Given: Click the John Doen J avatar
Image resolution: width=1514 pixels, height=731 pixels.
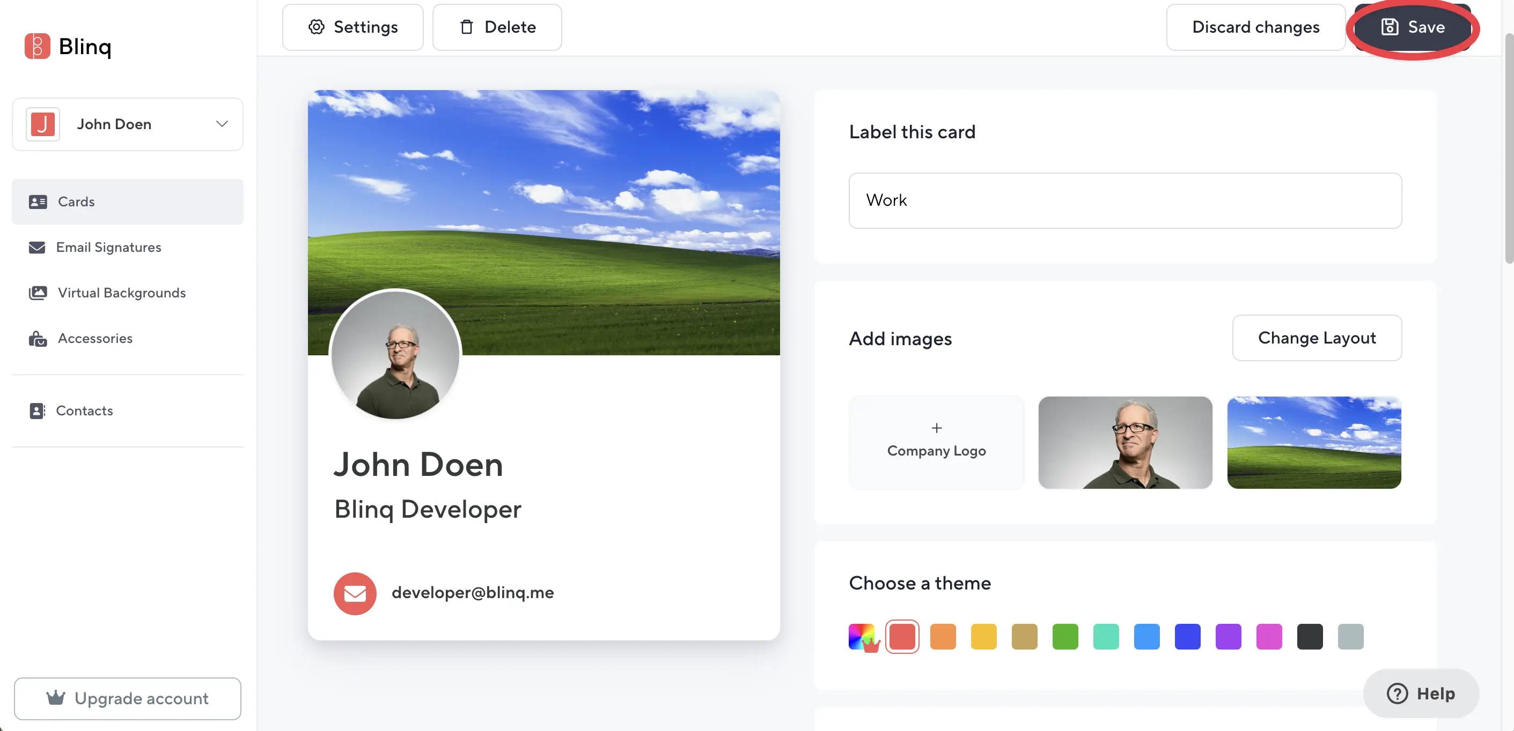Looking at the screenshot, I should pos(42,124).
